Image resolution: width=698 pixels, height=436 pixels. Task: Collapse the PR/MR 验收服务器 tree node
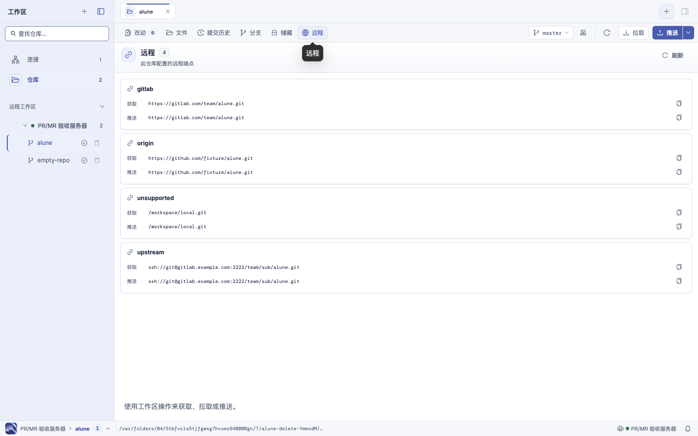pos(25,125)
